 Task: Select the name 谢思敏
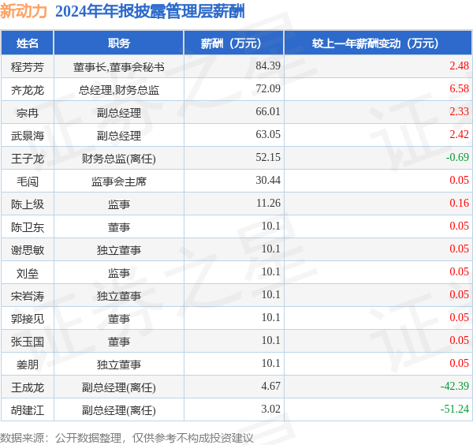pyautogui.click(x=28, y=250)
